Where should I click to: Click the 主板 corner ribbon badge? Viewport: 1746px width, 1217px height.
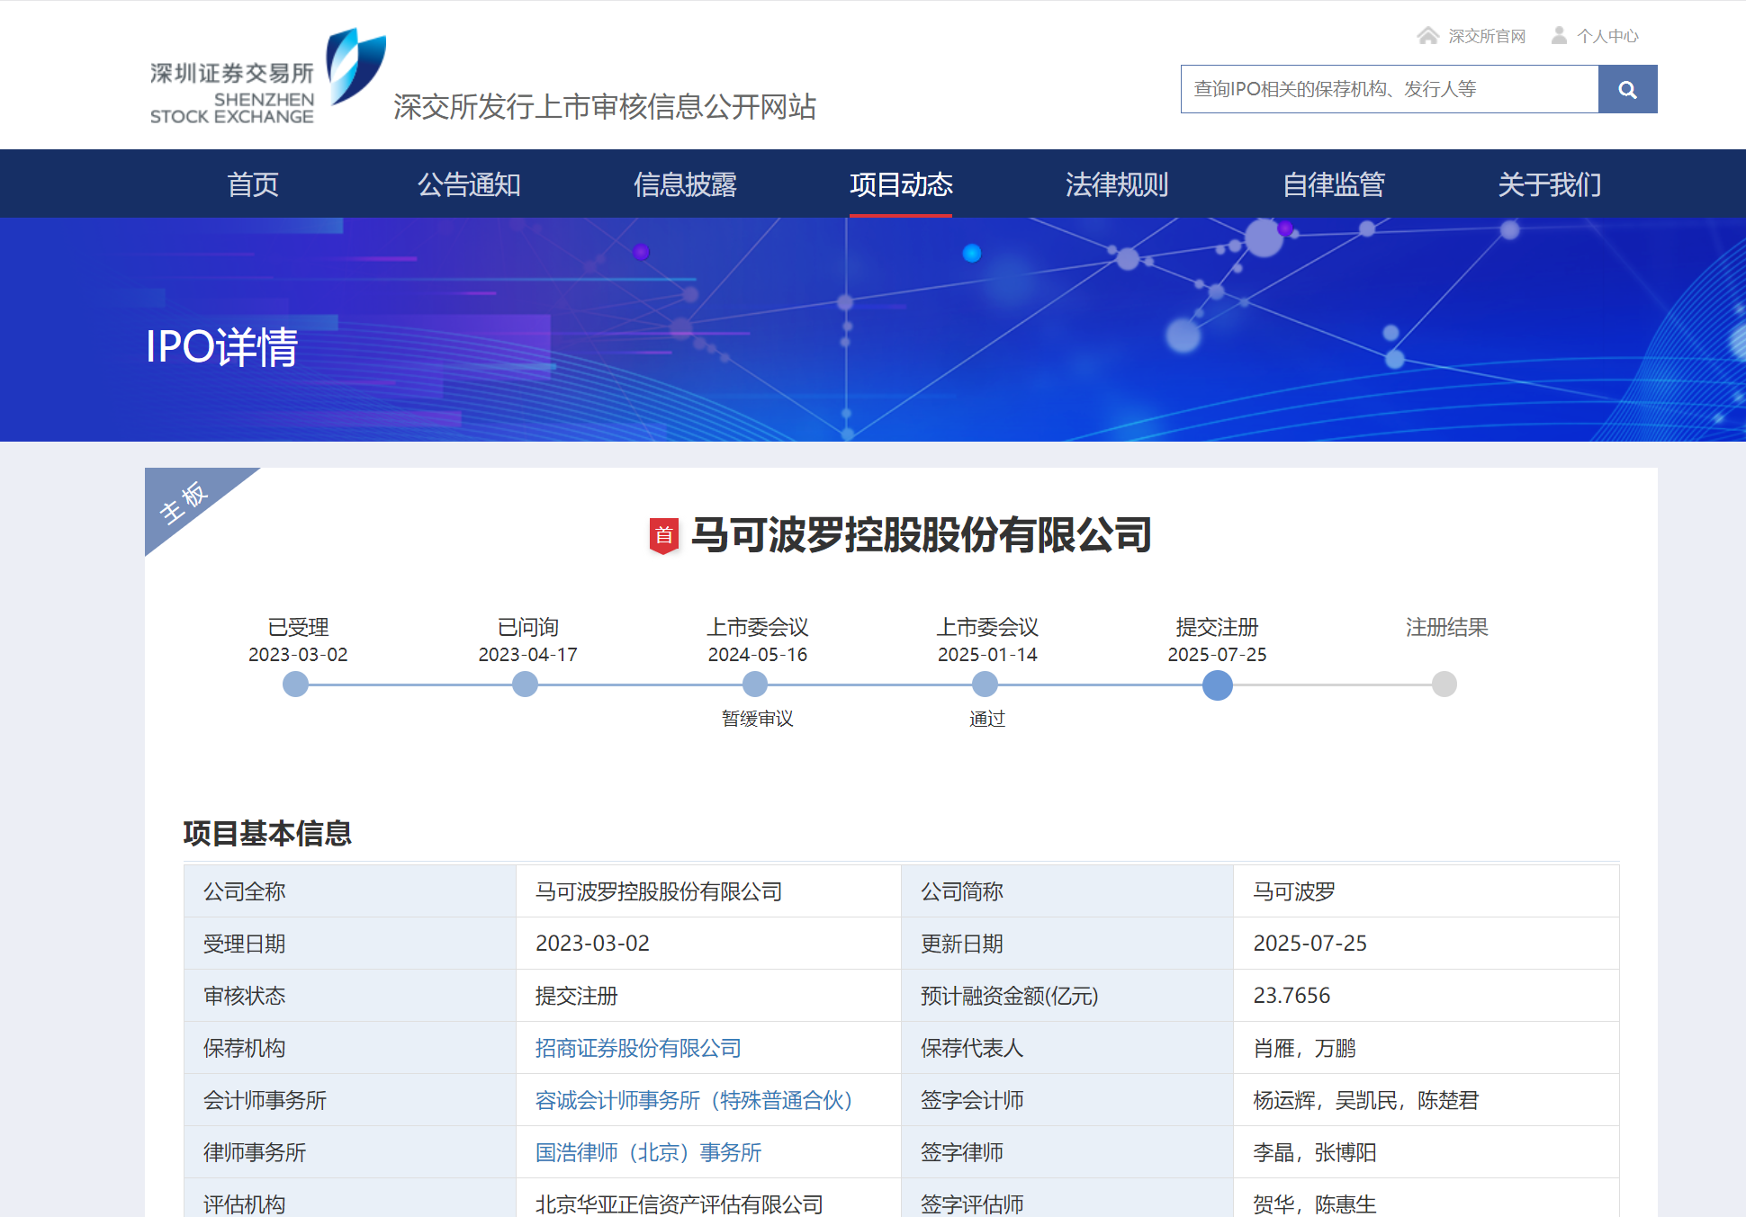pos(185,505)
